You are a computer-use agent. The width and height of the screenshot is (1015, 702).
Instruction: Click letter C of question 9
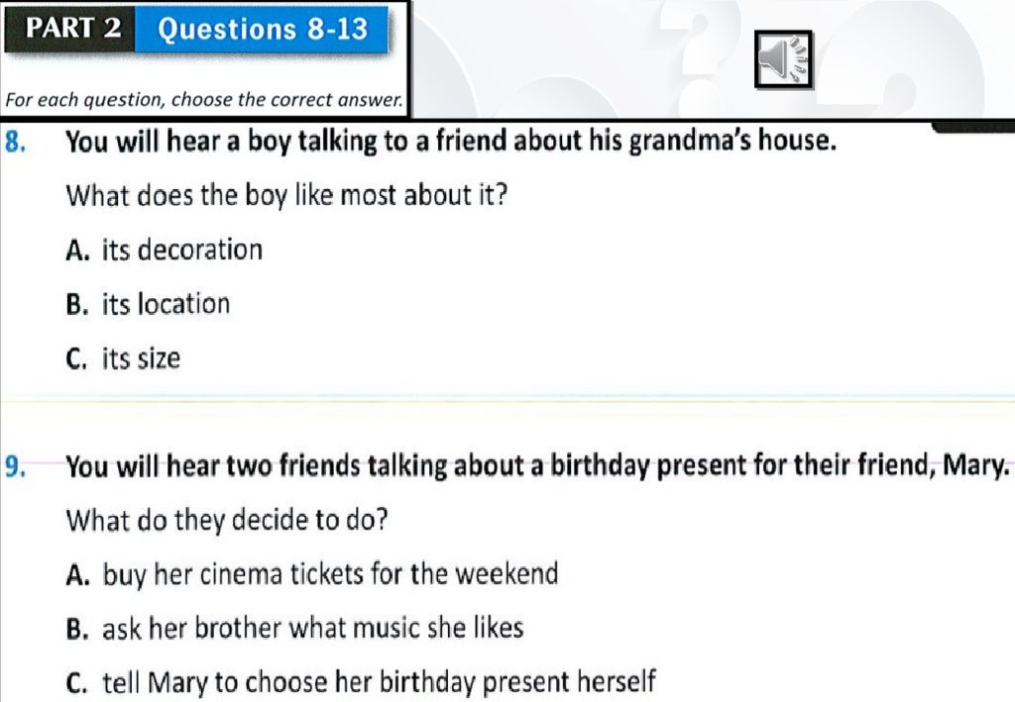76,682
